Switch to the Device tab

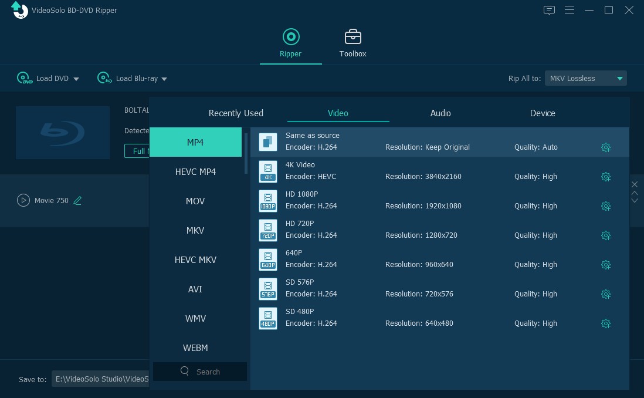click(542, 113)
